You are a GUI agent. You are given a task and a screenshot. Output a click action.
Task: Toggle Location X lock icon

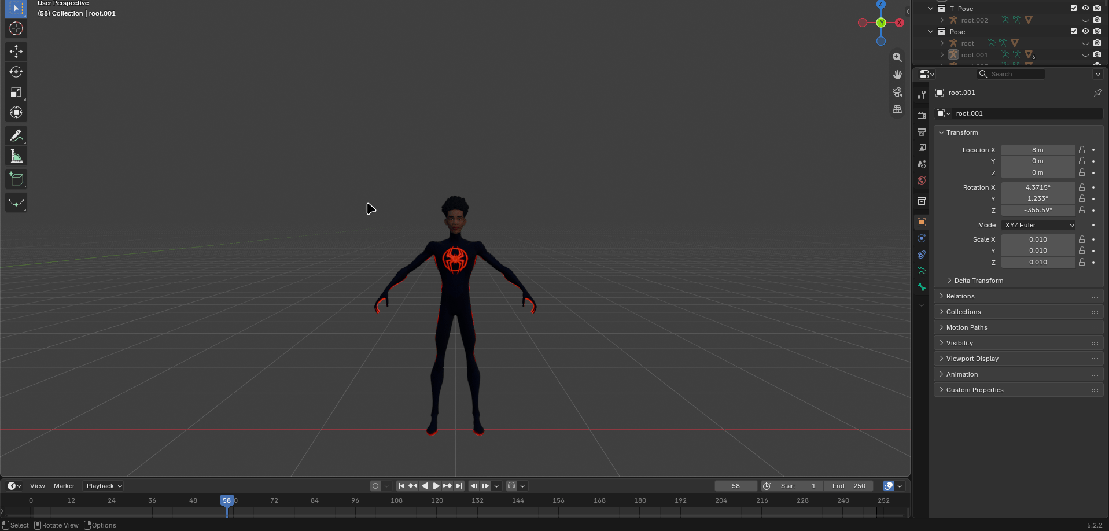pyautogui.click(x=1082, y=150)
